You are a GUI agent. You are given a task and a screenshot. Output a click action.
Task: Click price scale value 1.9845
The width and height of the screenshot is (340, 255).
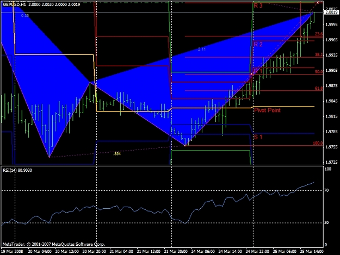pyautogui.click(x=331, y=101)
